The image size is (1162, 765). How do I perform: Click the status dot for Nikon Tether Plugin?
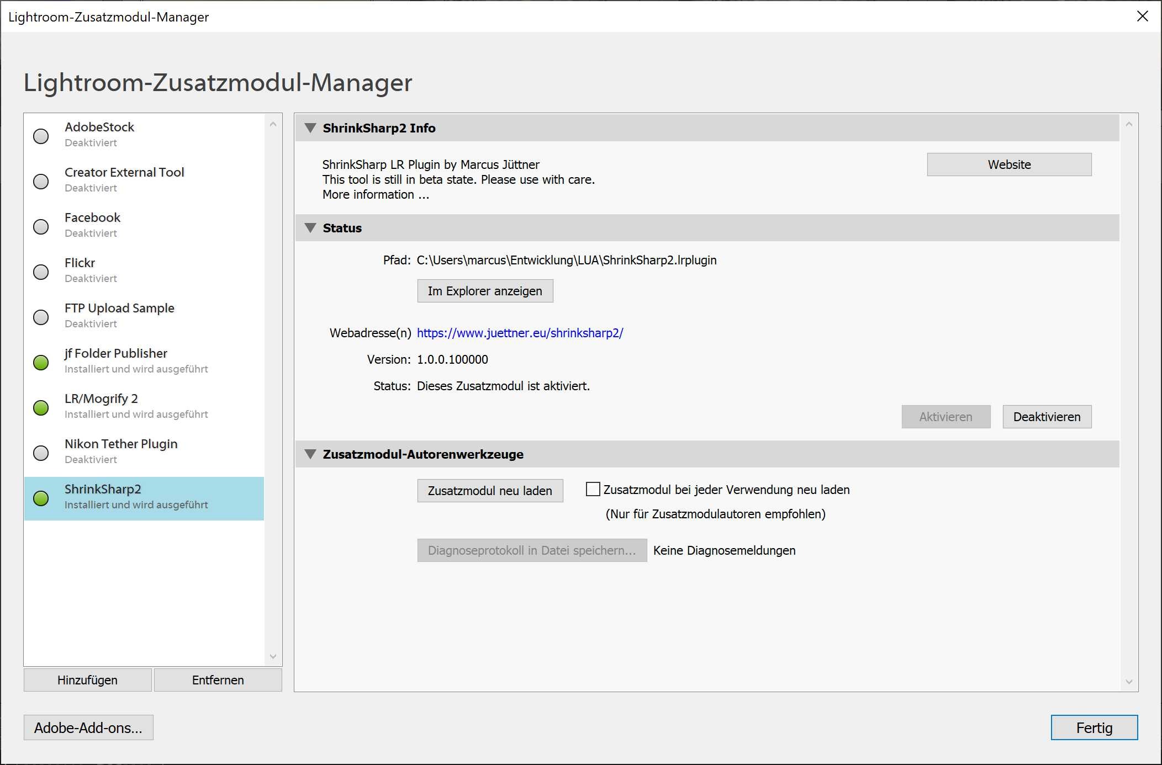tap(41, 453)
